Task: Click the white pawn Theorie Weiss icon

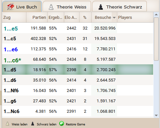Action: pyautogui.click(x=51, y=7)
